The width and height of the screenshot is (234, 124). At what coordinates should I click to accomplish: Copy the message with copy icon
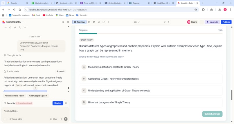point(20,28)
